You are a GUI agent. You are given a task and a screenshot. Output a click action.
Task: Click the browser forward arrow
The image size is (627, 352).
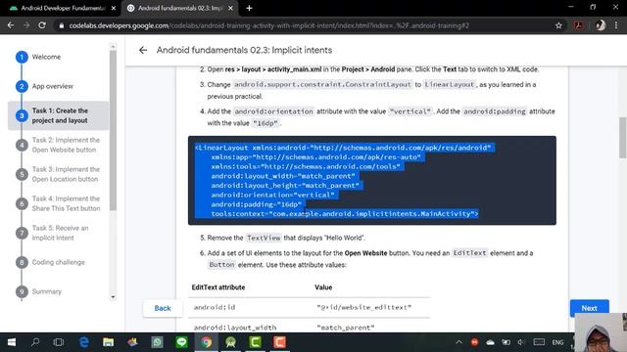point(26,25)
